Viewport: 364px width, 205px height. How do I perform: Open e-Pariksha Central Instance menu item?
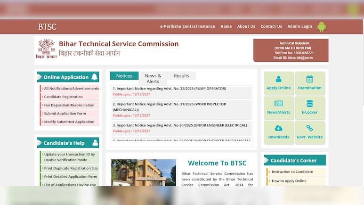point(187,26)
